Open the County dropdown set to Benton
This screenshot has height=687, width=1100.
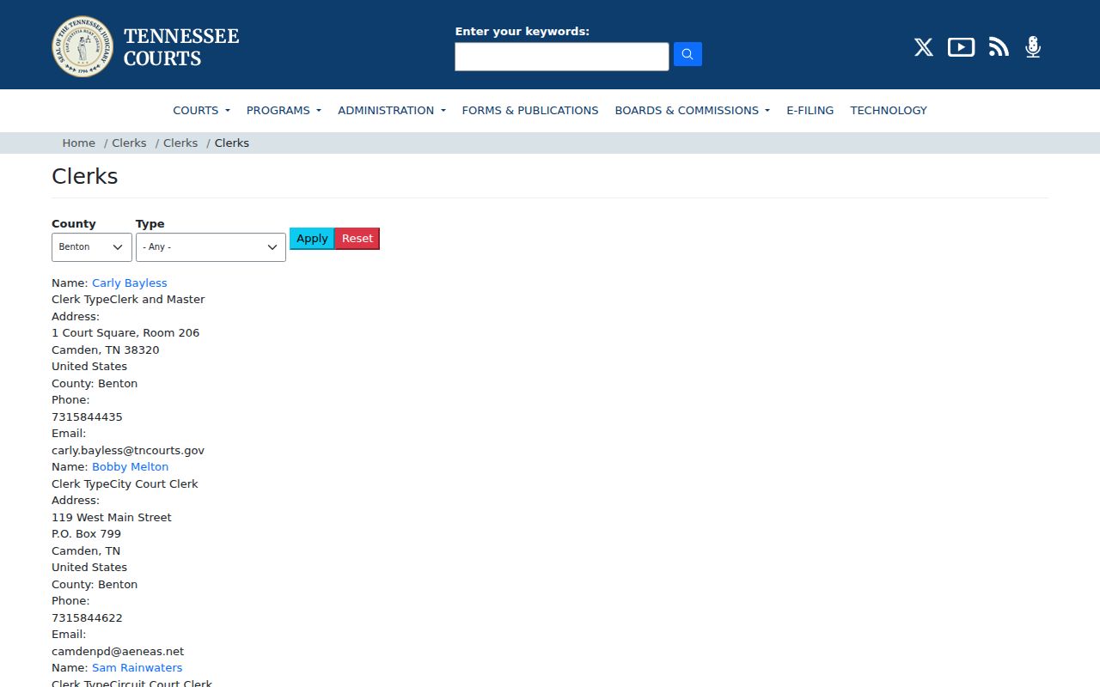coord(92,247)
